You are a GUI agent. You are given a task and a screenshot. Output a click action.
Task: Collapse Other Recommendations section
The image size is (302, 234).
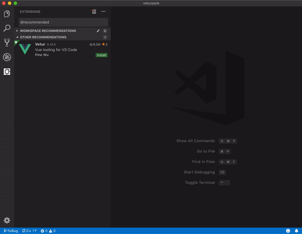[43, 37]
